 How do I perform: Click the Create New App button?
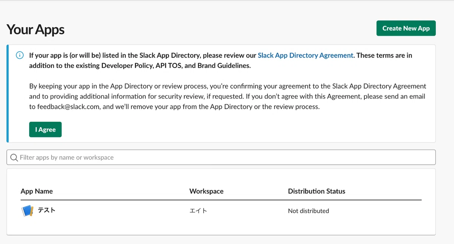click(406, 28)
